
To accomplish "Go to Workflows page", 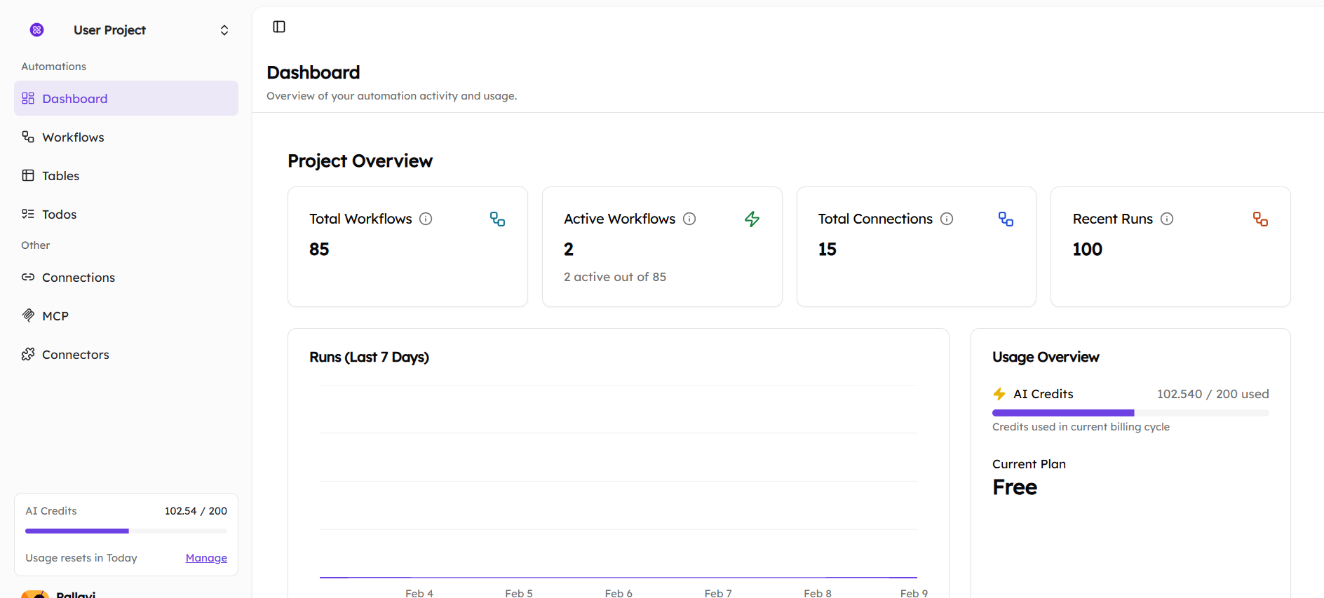I will (x=73, y=137).
